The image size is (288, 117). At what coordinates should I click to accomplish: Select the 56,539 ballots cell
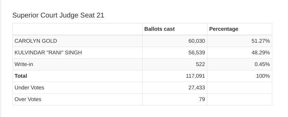click(175, 53)
